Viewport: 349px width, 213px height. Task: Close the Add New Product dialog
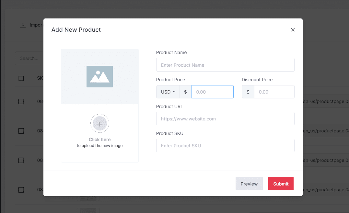click(x=293, y=30)
